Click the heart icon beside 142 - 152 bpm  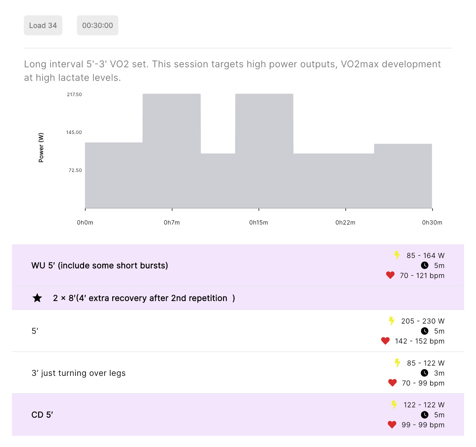click(x=385, y=341)
